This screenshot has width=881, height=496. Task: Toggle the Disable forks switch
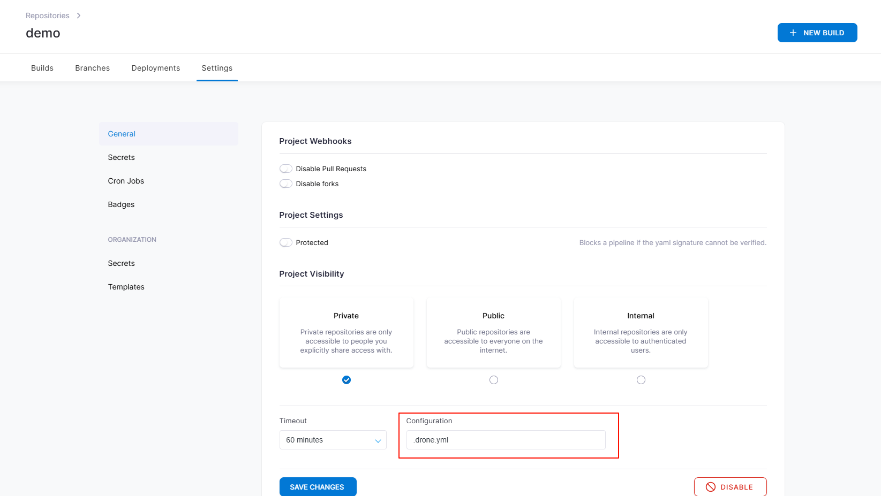(286, 184)
